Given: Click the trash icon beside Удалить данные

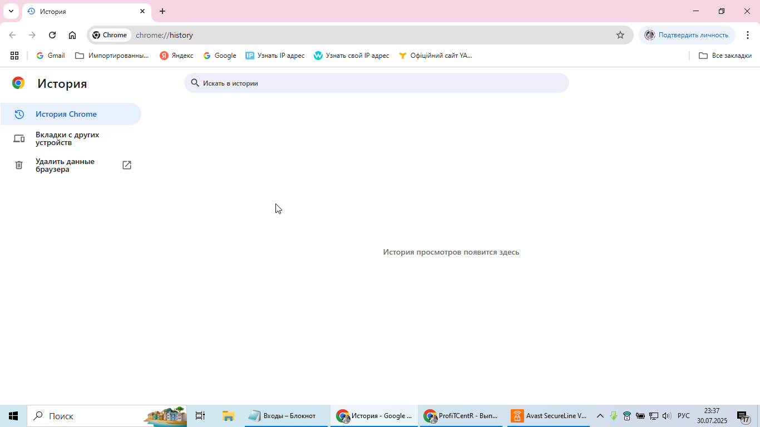Looking at the screenshot, I should click(19, 165).
